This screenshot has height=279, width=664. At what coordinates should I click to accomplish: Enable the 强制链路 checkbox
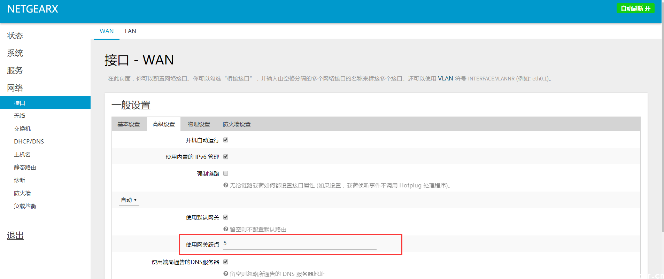pyautogui.click(x=226, y=173)
